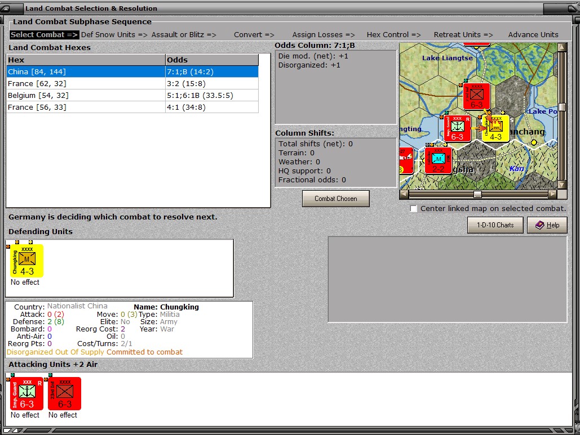Click the Convert subphase step
580x435 pixels.
[x=254, y=35]
